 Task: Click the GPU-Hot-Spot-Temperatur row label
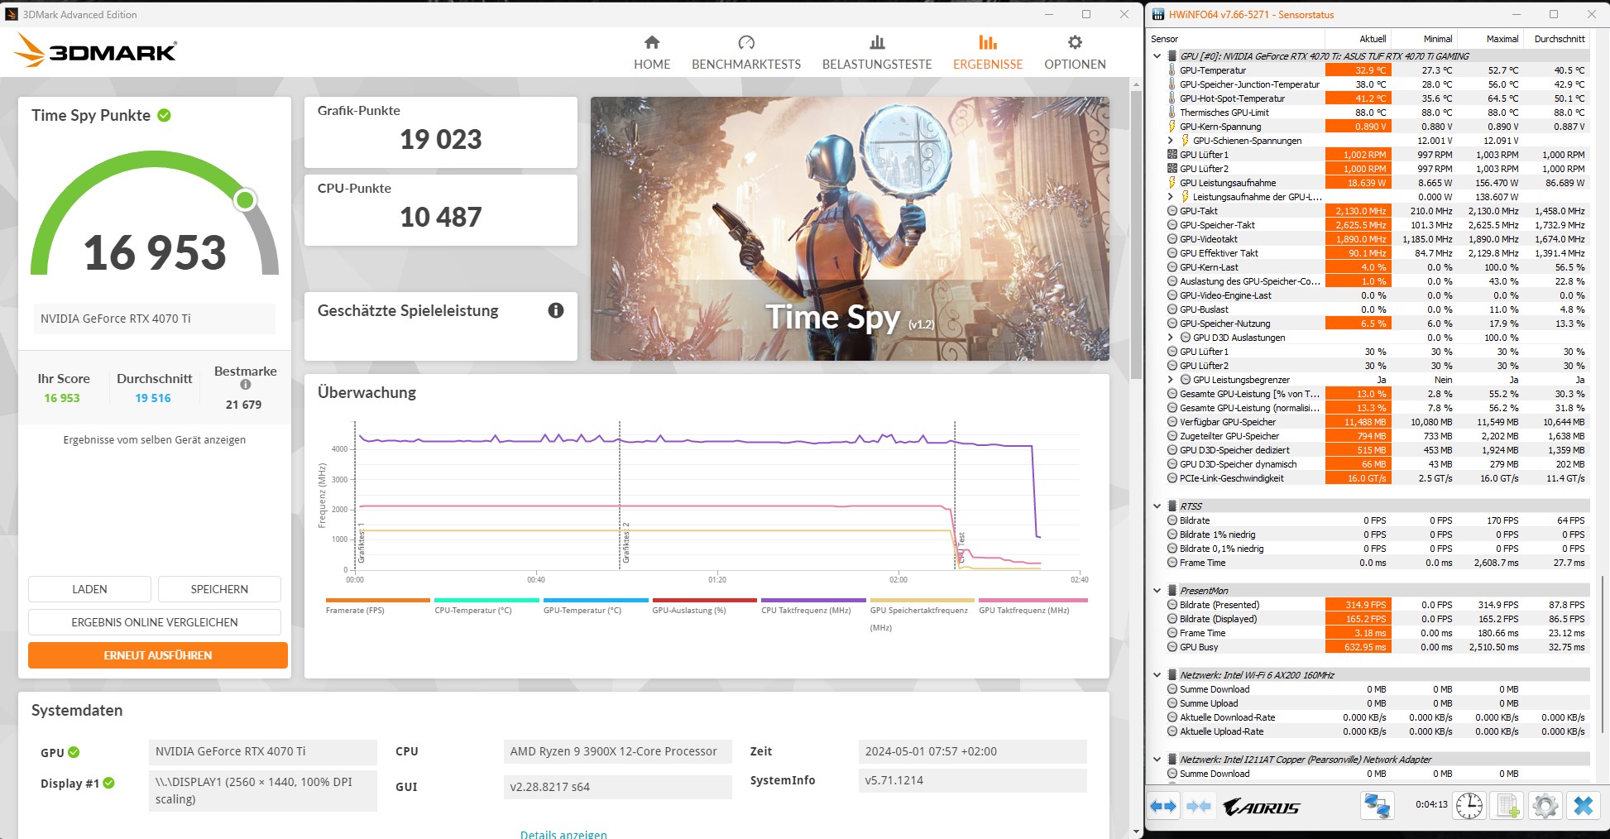click(x=1232, y=98)
